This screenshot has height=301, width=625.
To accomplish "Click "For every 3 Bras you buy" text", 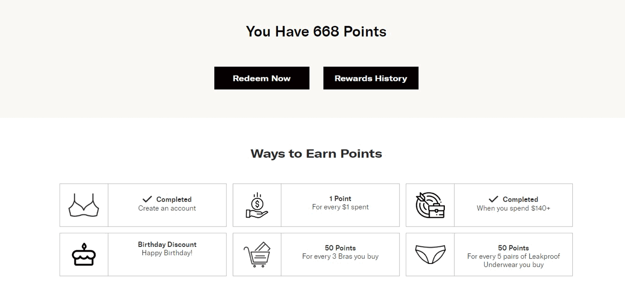I will click(340, 256).
